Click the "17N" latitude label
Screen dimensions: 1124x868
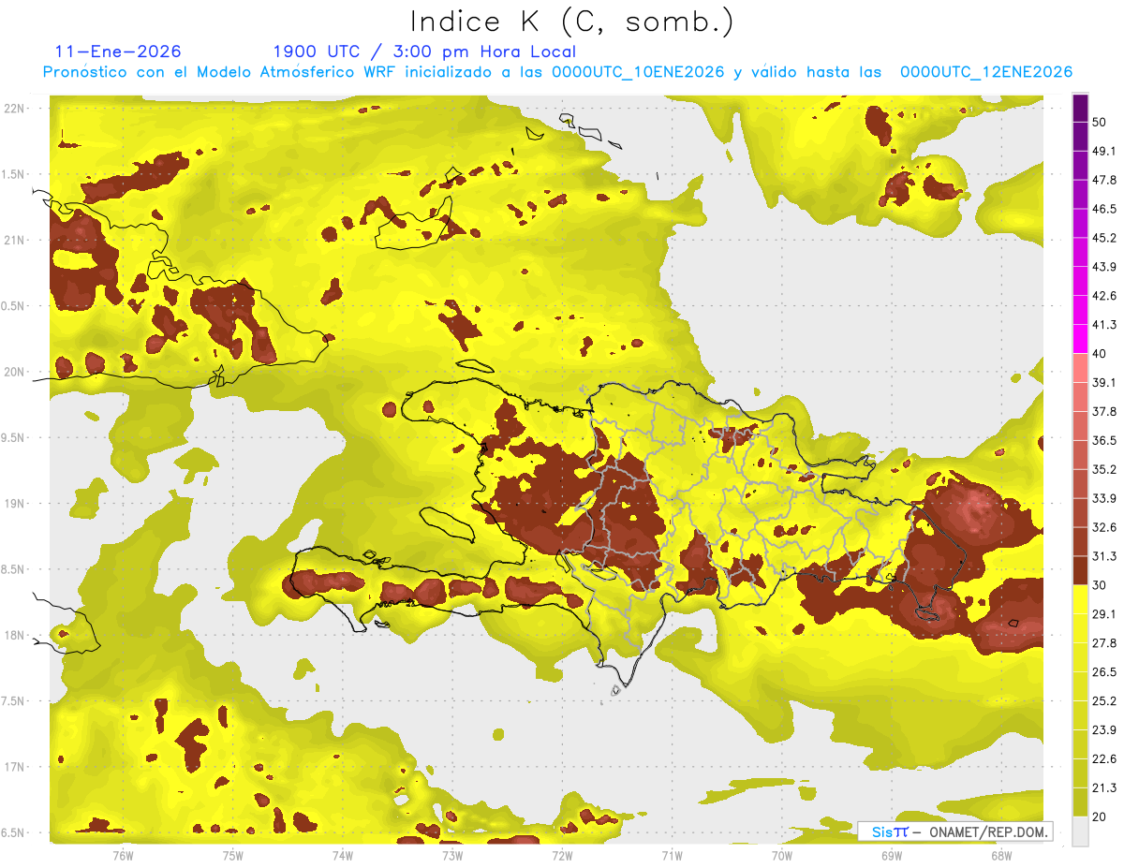pyautogui.click(x=15, y=768)
